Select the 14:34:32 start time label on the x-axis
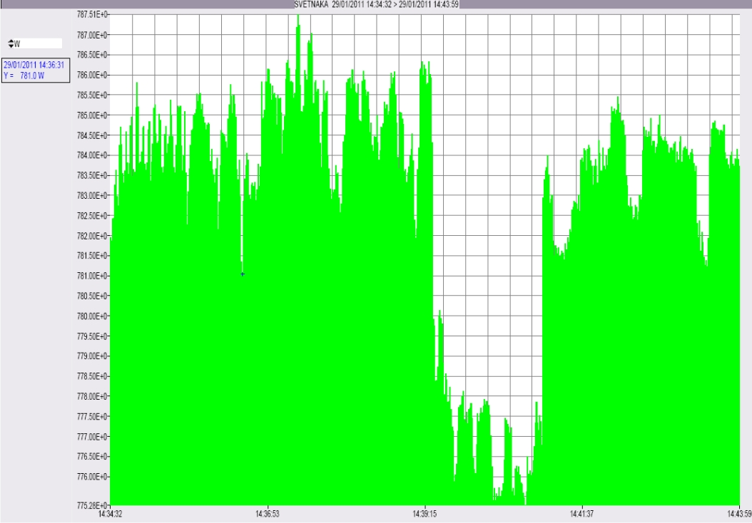This screenshot has height=523, width=752. [111, 514]
